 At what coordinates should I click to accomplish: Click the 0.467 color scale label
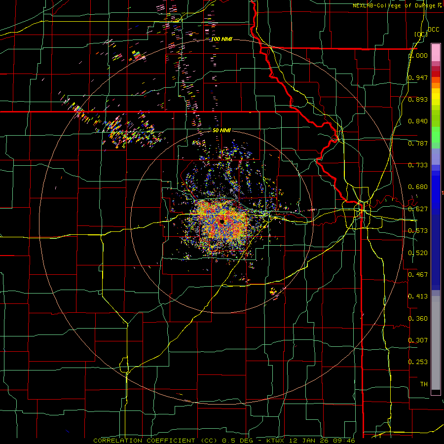coord(418,275)
